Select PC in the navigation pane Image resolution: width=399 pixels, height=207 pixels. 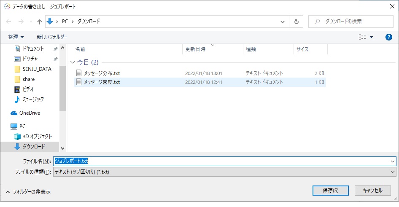click(22, 126)
